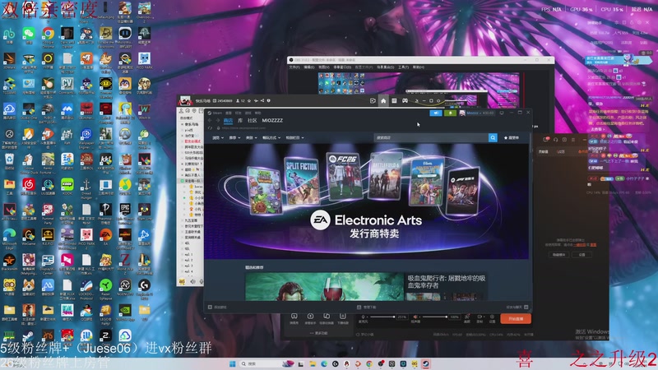Screen dimensions: 658x370
Task: Click the Electronic Arts 发行商特卖 banner title
Action: 366,225
